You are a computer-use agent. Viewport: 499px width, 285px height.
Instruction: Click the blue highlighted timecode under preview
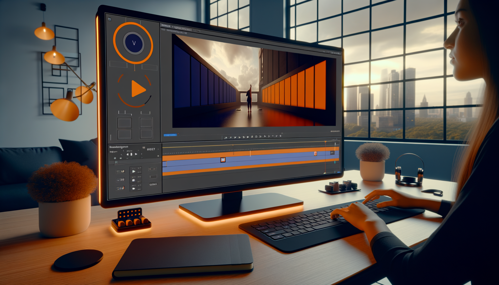point(170,135)
